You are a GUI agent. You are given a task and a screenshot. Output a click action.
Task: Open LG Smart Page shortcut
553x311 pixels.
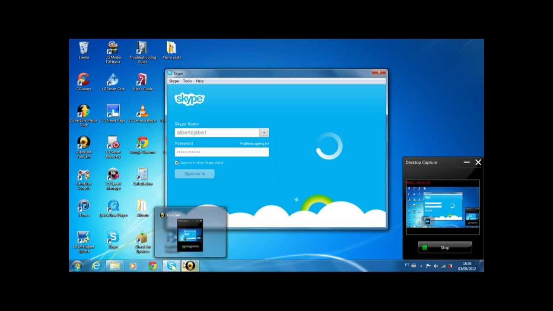pos(113,113)
